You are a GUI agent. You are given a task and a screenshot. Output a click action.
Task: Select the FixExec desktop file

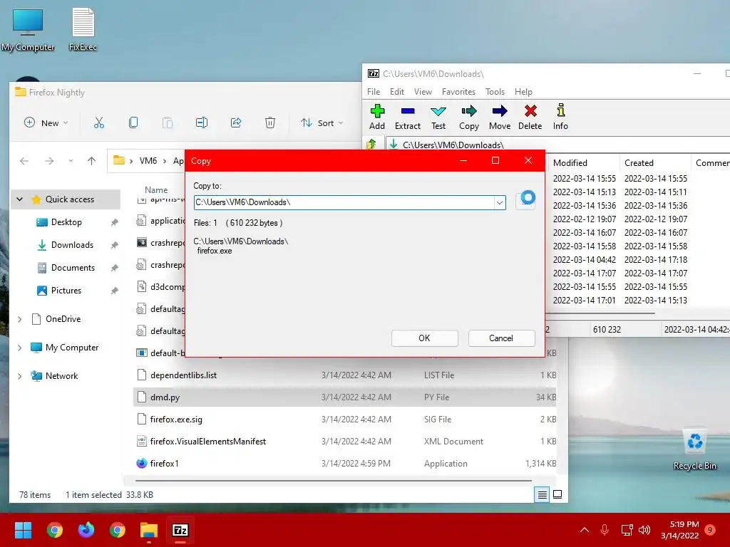pos(83,28)
